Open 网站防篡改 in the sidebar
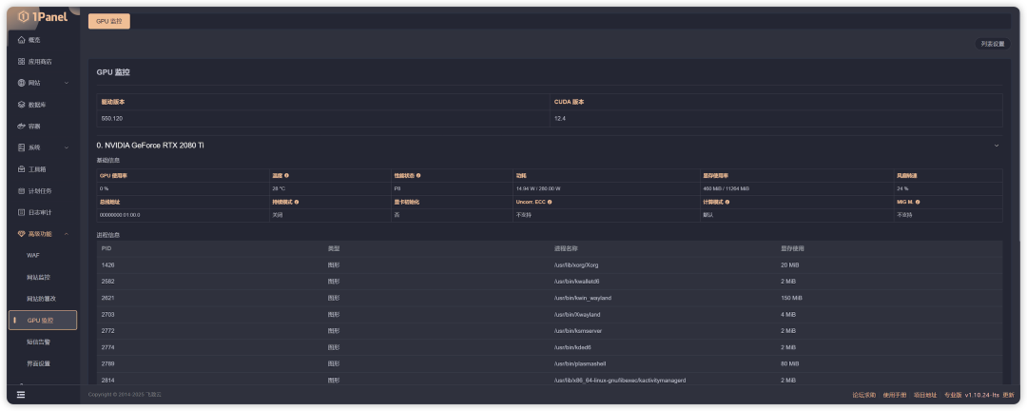This screenshot has height=411, width=1027. click(41, 299)
